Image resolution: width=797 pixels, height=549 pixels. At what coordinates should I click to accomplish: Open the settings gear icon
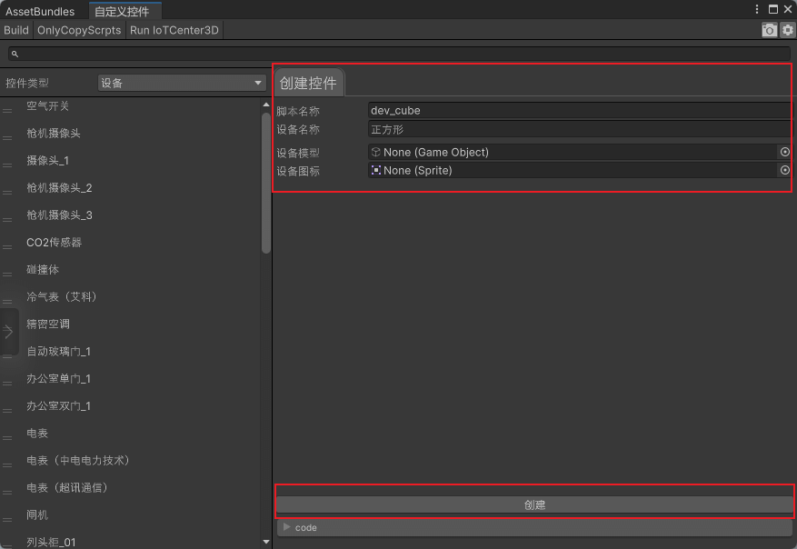787,30
